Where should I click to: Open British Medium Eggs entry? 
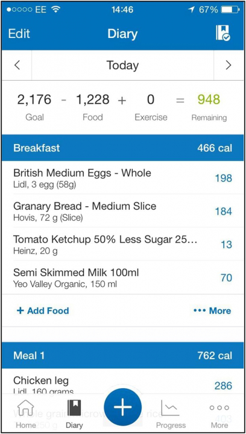coord(122,178)
